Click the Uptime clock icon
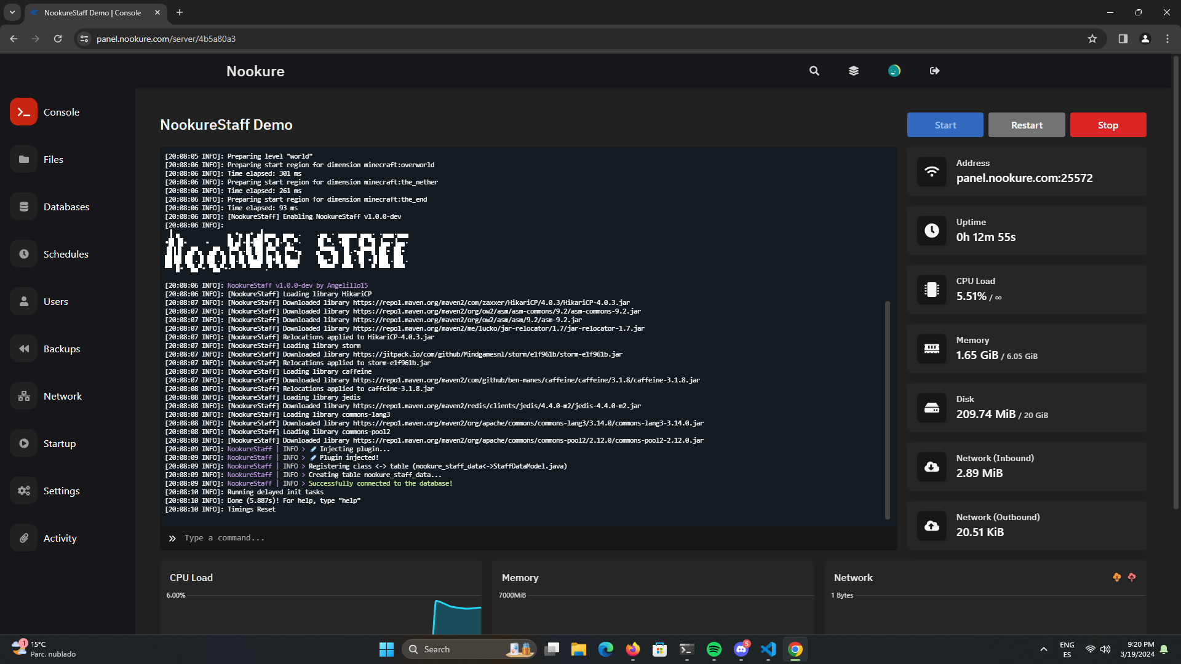The width and height of the screenshot is (1181, 664). click(x=932, y=231)
